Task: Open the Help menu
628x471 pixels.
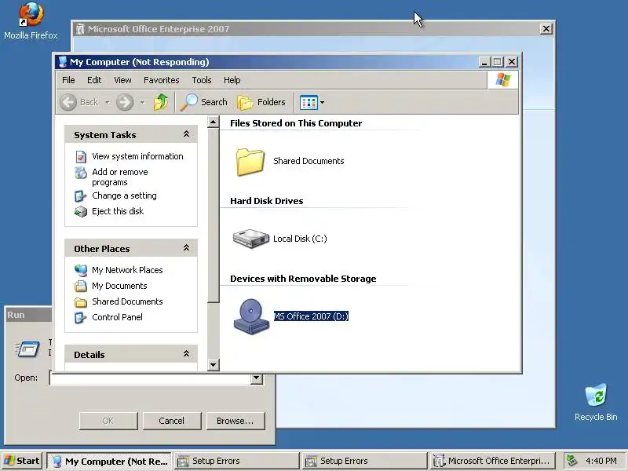Action: (232, 80)
